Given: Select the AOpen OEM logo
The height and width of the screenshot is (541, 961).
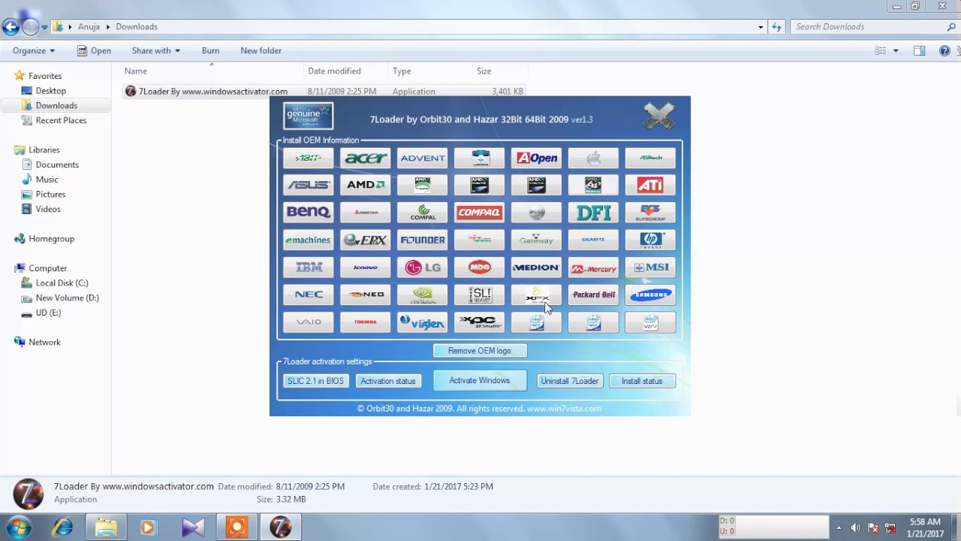Looking at the screenshot, I should pyautogui.click(x=537, y=158).
